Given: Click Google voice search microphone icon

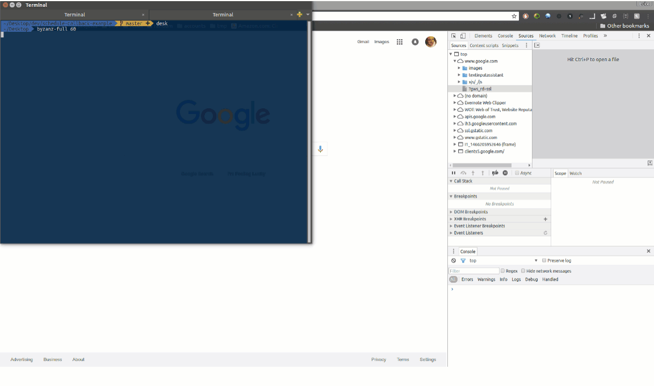Looking at the screenshot, I should click(x=320, y=149).
